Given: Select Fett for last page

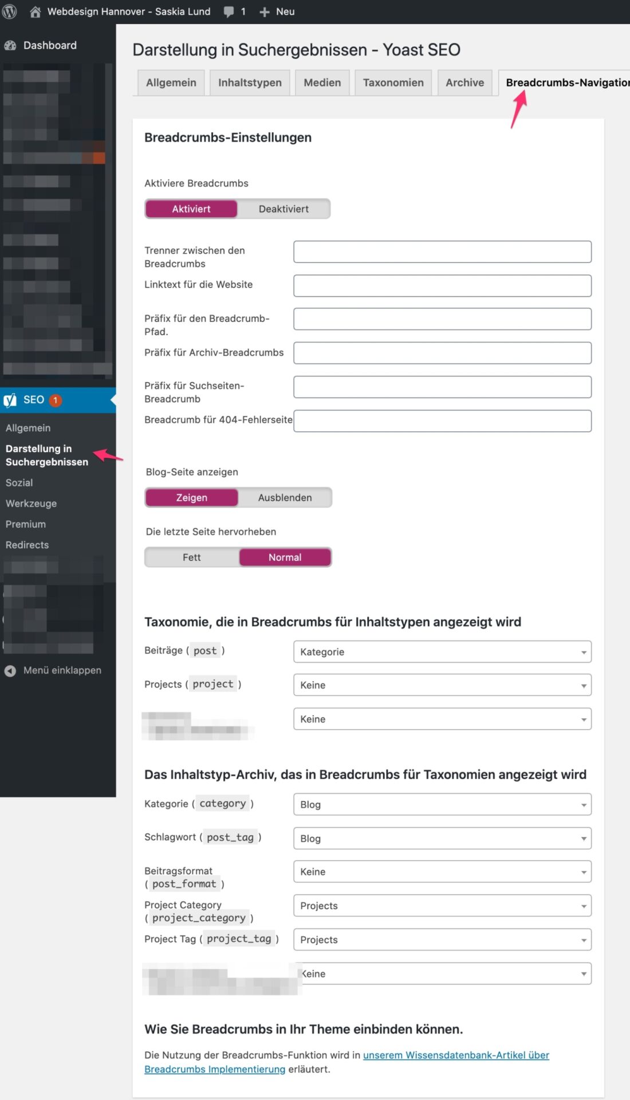Looking at the screenshot, I should click(x=191, y=557).
